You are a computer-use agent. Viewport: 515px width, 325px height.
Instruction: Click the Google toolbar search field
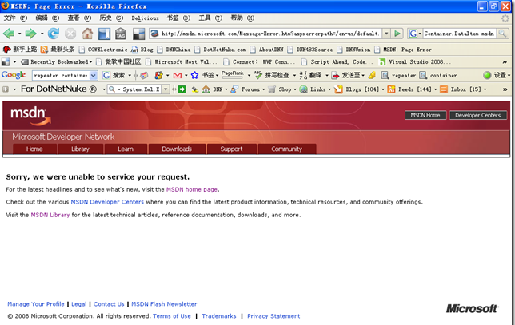click(x=61, y=75)
